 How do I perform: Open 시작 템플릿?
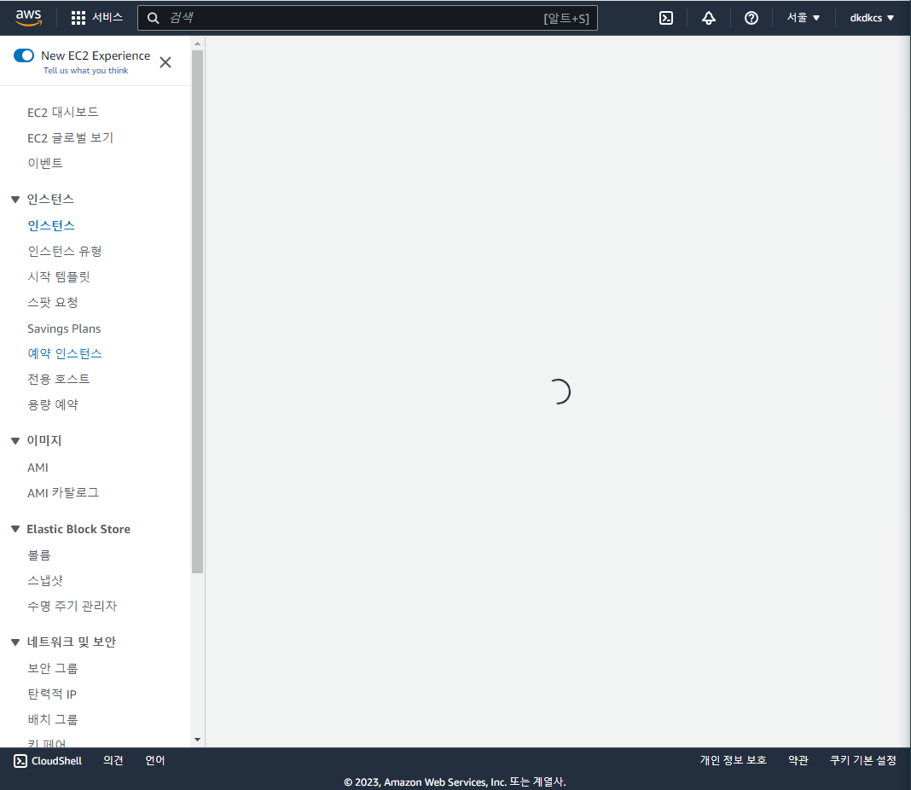(59, 276)
